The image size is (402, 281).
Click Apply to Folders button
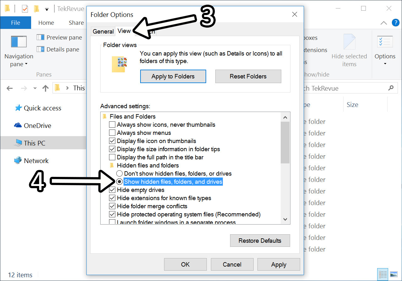(x=173, y=76)
